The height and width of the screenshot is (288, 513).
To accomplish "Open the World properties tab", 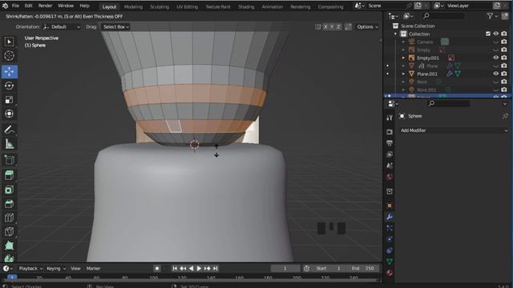I will 390,177.
